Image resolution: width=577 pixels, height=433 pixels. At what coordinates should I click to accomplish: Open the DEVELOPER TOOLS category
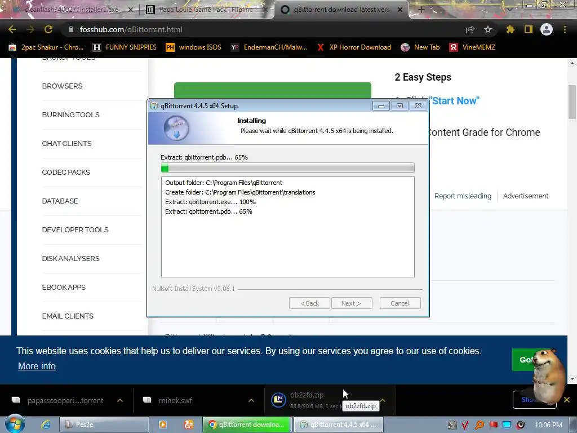[x=75, y=229]
